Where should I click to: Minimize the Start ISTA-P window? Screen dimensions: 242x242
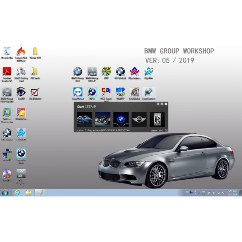pos(162,104)
